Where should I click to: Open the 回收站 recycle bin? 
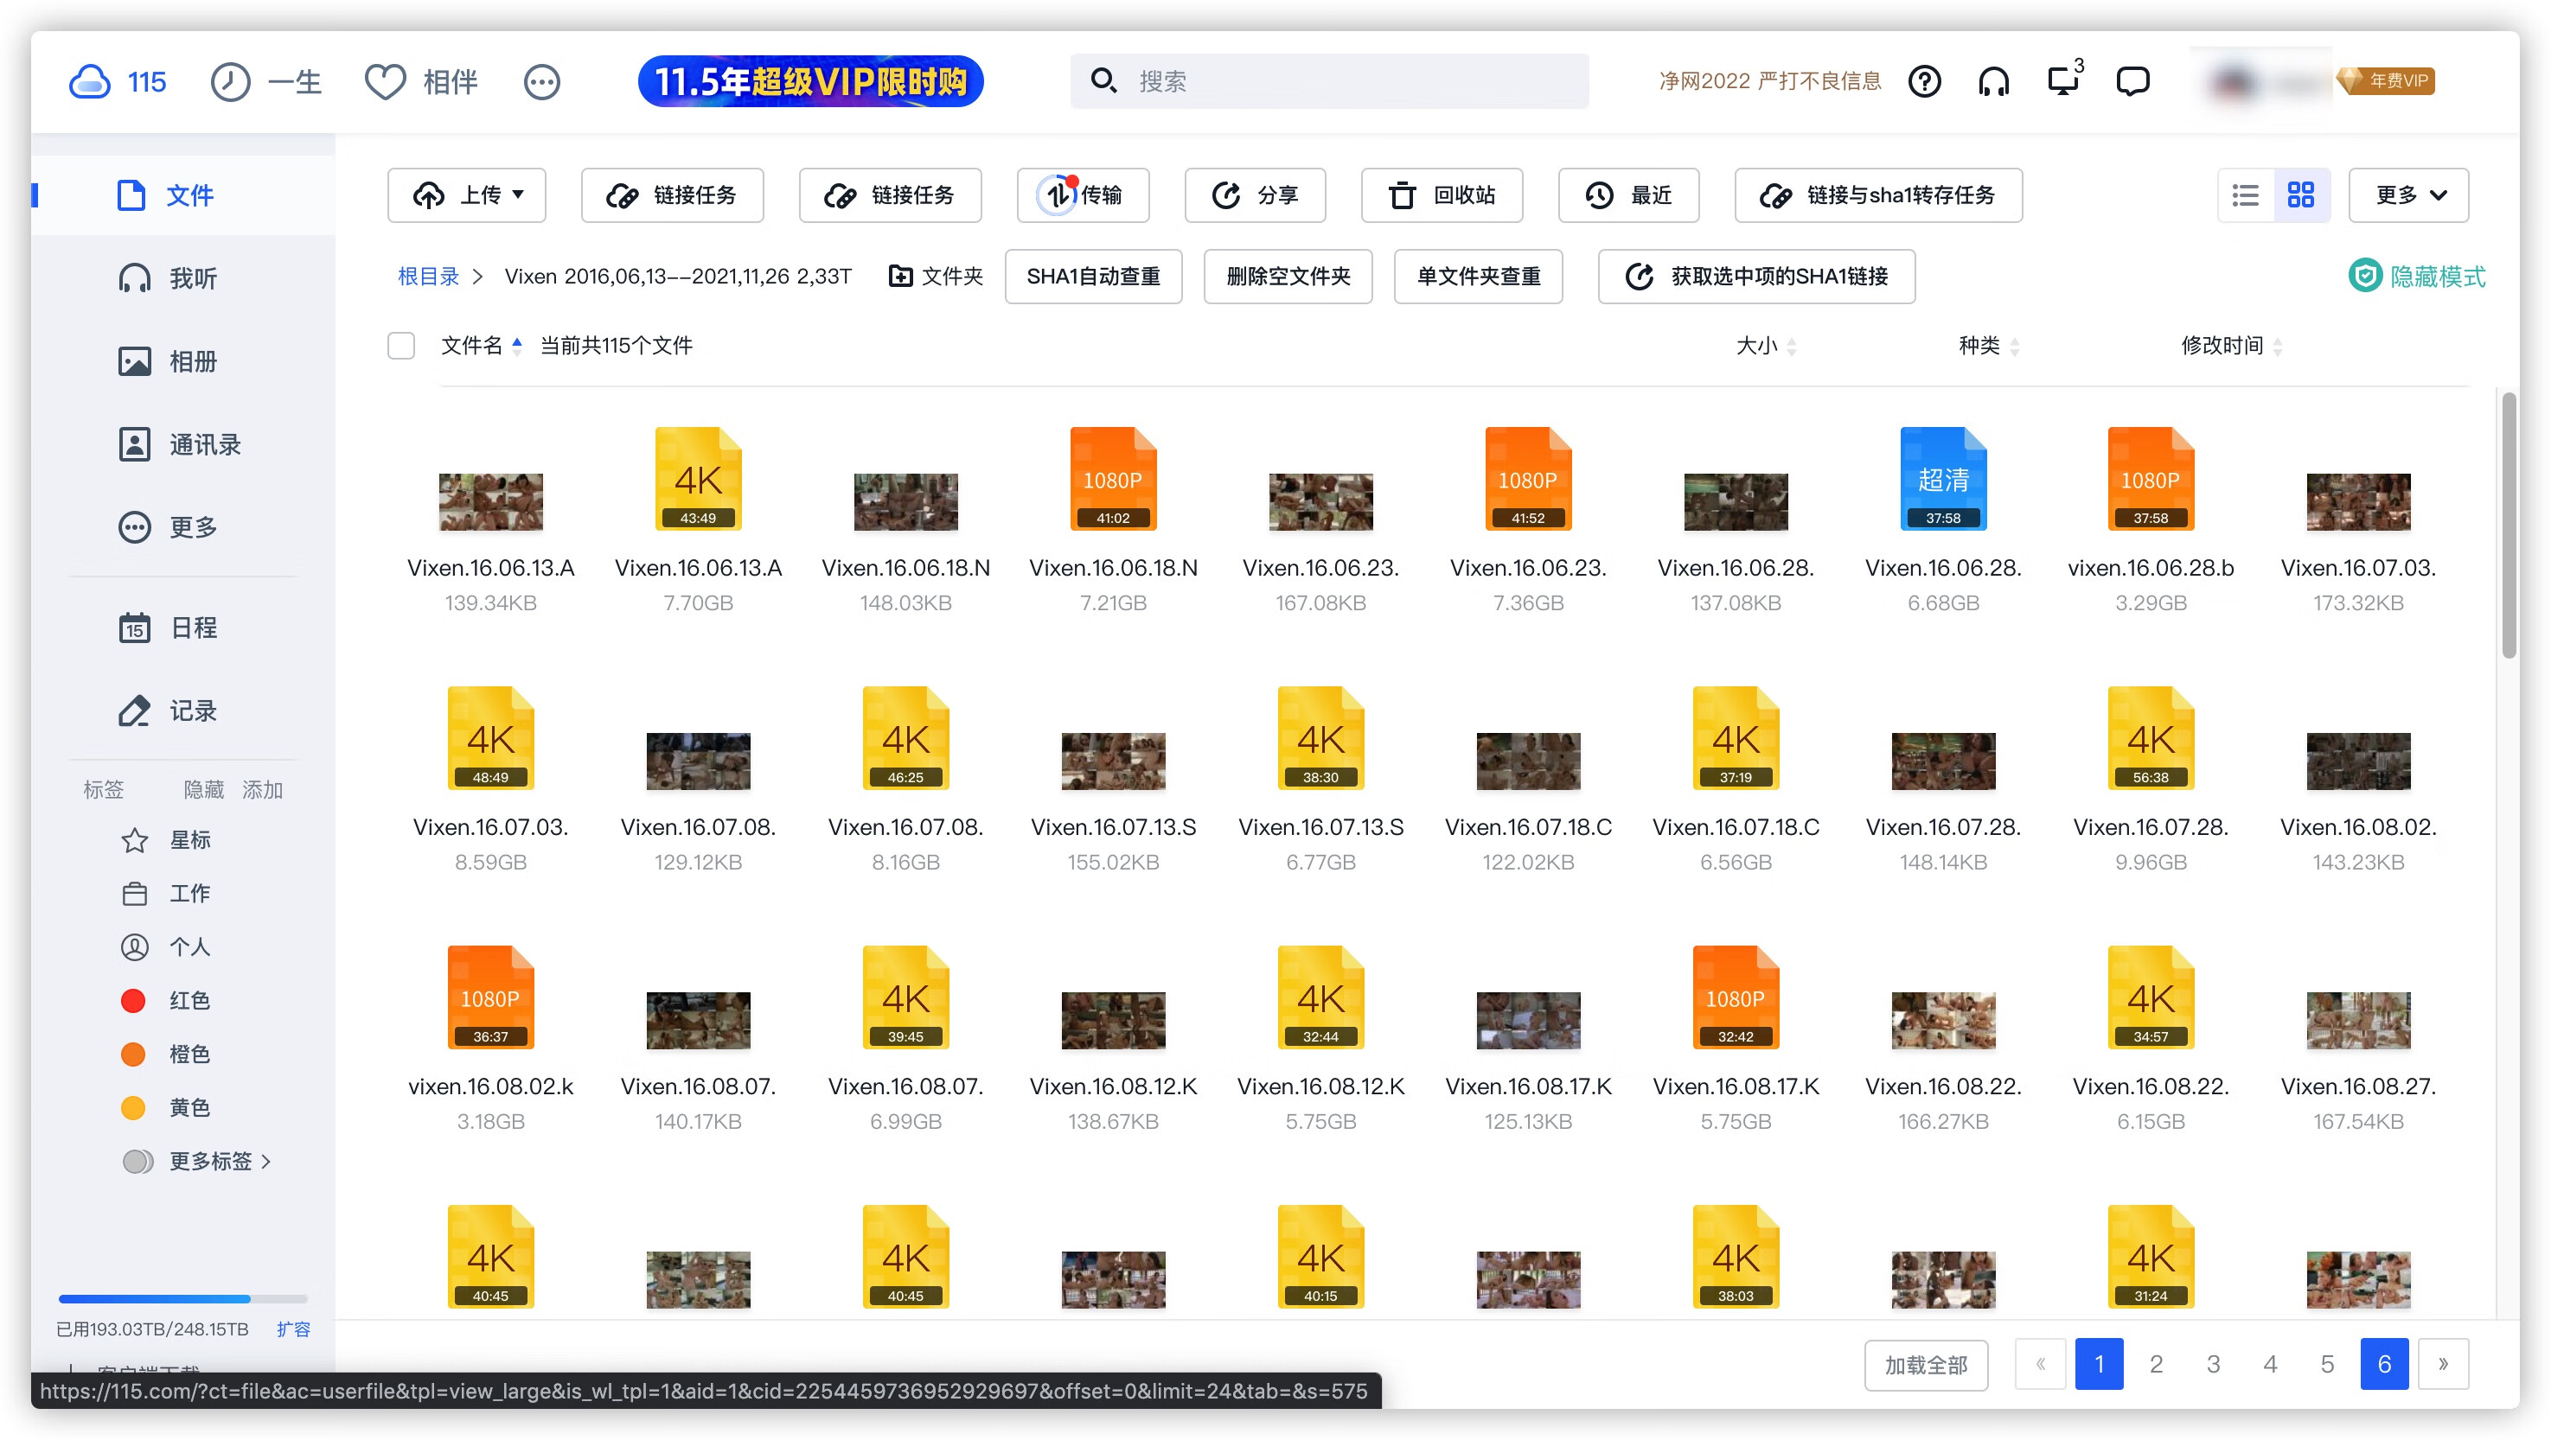pos(1442,195)
